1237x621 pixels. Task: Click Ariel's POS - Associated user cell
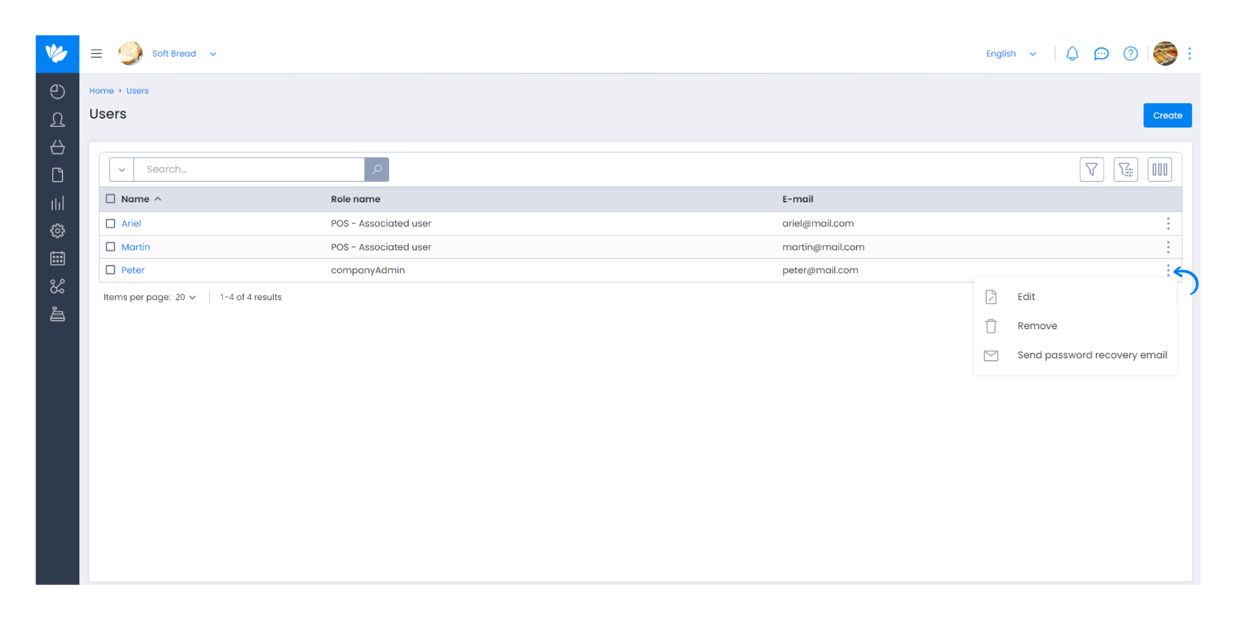coord(381,224)
